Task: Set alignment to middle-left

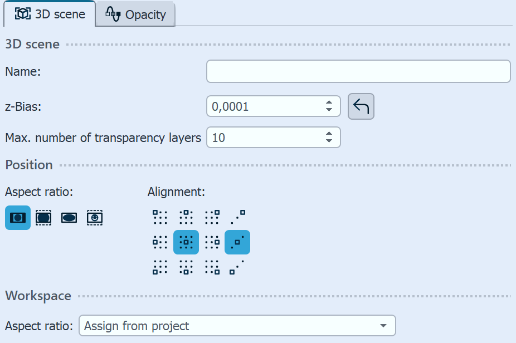Action: [x=160, y=242]
